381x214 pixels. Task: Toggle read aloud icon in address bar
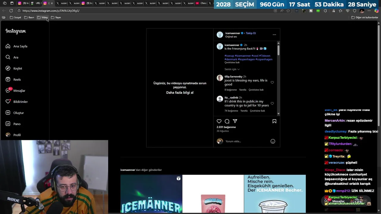pyautogui.click(x=282, y=11)
